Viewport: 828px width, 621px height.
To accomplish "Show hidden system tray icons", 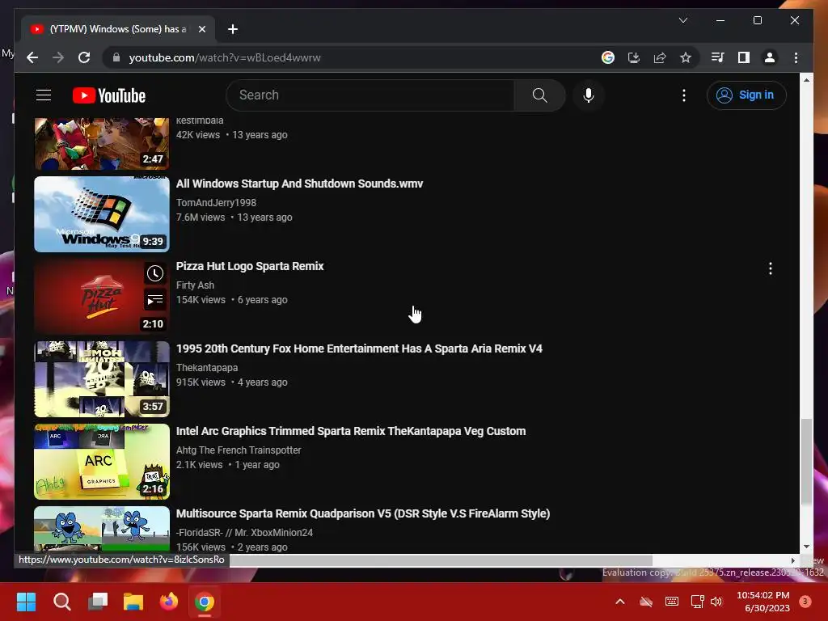I will [620, 602].
